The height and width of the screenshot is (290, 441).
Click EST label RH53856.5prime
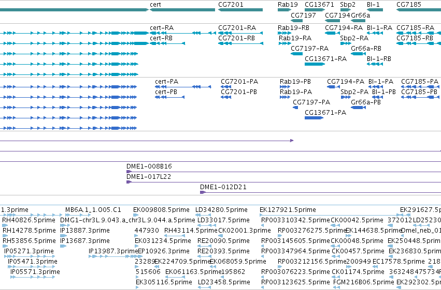(x=29, y=241)
